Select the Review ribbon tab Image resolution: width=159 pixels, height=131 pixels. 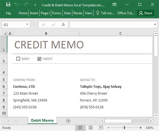78,13
